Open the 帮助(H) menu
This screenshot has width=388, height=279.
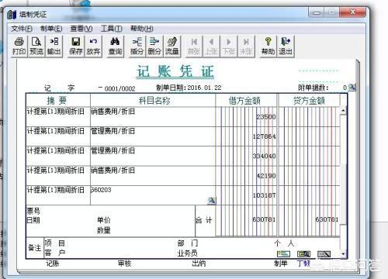point(142,29)
